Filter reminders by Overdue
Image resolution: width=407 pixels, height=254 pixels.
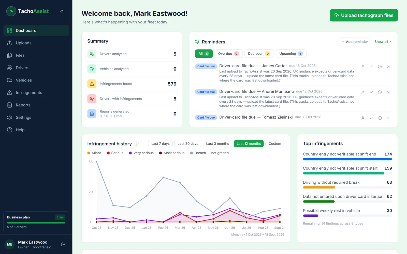click(228, 54)
